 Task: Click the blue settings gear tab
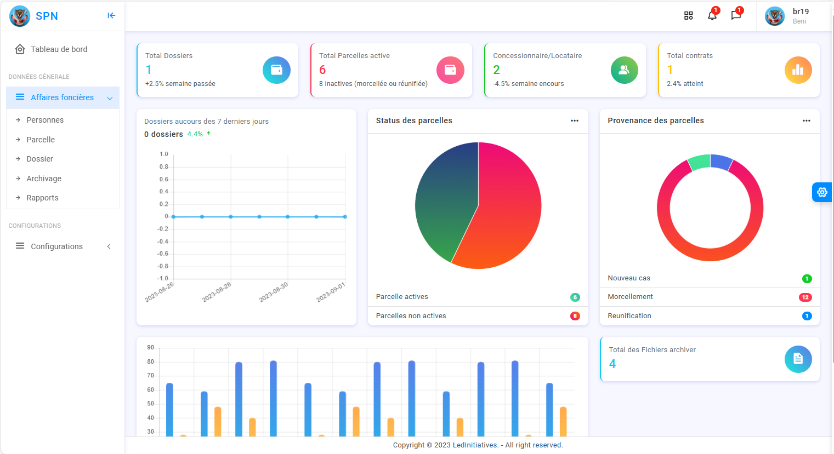[822, 192]
